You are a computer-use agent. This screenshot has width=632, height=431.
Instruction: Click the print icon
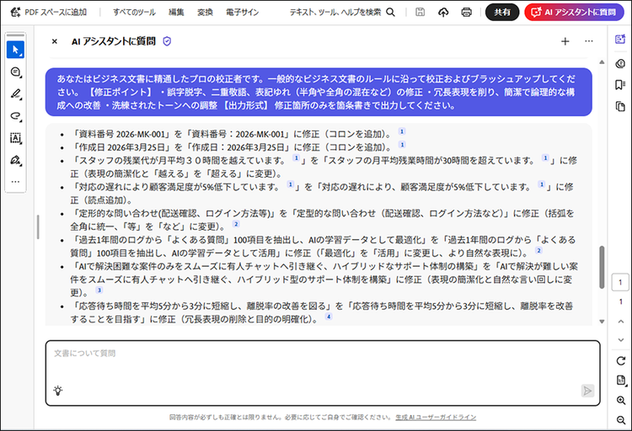(466, 13)
